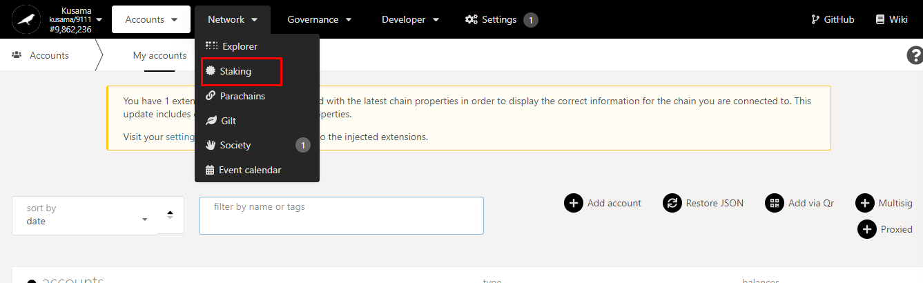Click the Kusama bird logo

coord(27,19)
